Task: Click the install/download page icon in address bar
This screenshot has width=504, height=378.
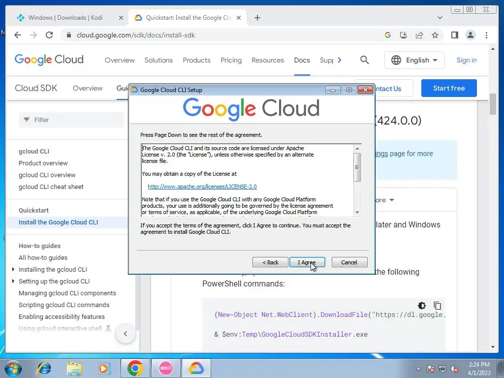Action: click(x=404, y=35)
